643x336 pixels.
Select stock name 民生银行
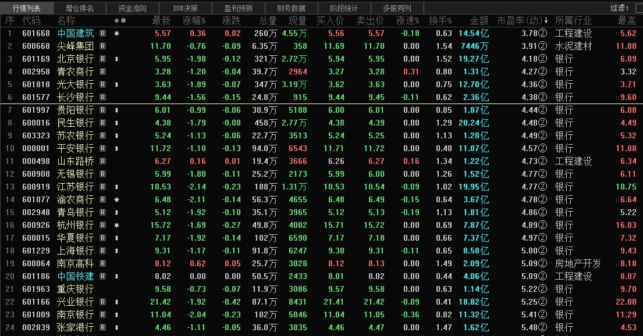[x=76, y=123]
